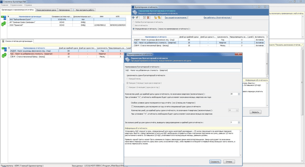The width and height of the screenshot is (305, 167).
Task: Open the triangle column menu in organization reports list header
Action: tap(9, 48)
